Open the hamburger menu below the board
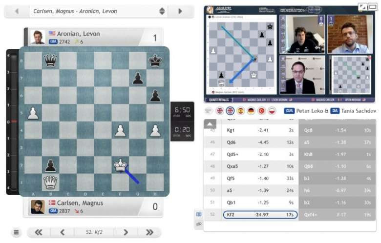 (16, 232)
